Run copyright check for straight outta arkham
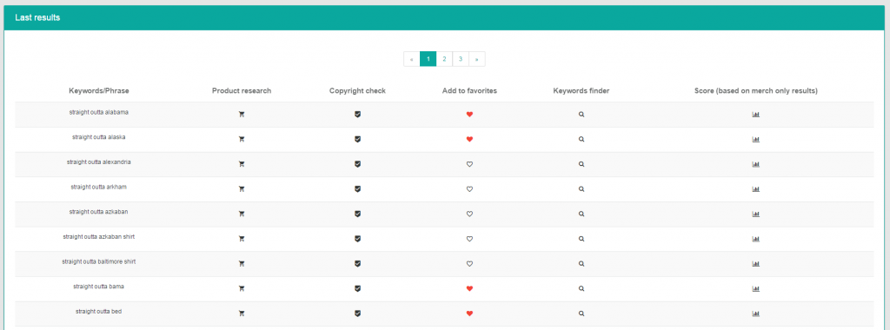 (x=357, y=188)
